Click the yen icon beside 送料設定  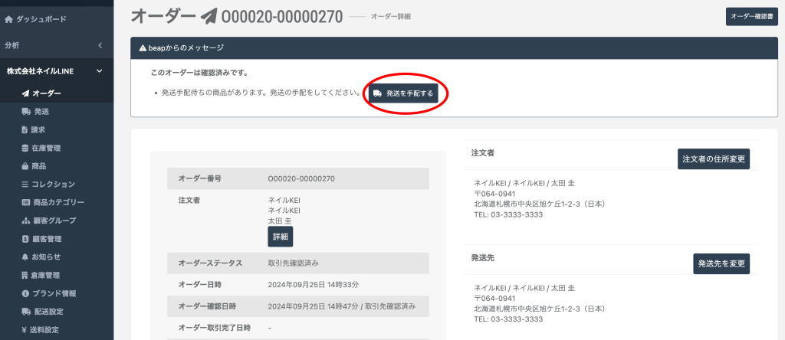[x=25, y=330]
